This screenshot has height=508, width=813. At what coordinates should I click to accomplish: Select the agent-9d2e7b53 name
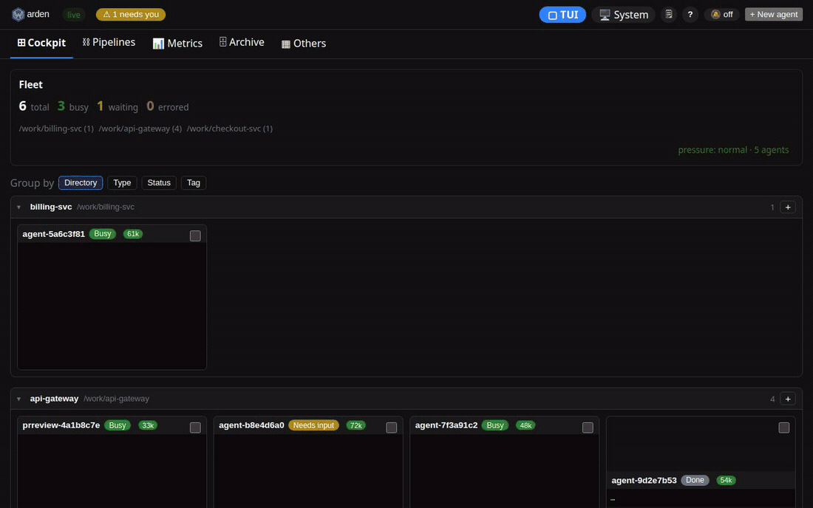tap(644, 481)
